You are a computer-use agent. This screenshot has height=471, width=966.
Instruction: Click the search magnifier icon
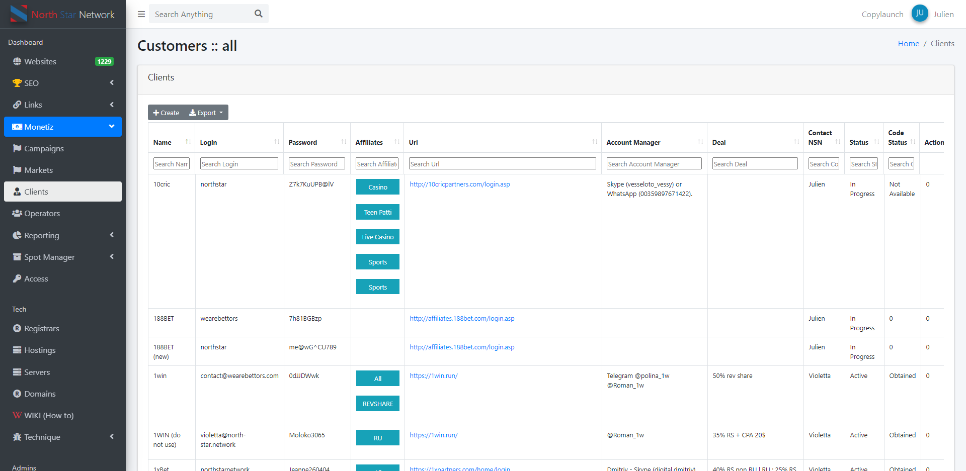(259, 14)
